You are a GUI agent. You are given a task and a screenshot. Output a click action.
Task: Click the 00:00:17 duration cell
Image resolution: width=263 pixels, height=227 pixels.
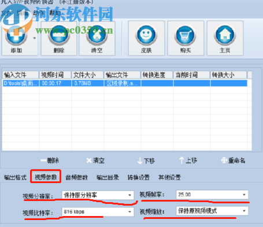(55, 83)
